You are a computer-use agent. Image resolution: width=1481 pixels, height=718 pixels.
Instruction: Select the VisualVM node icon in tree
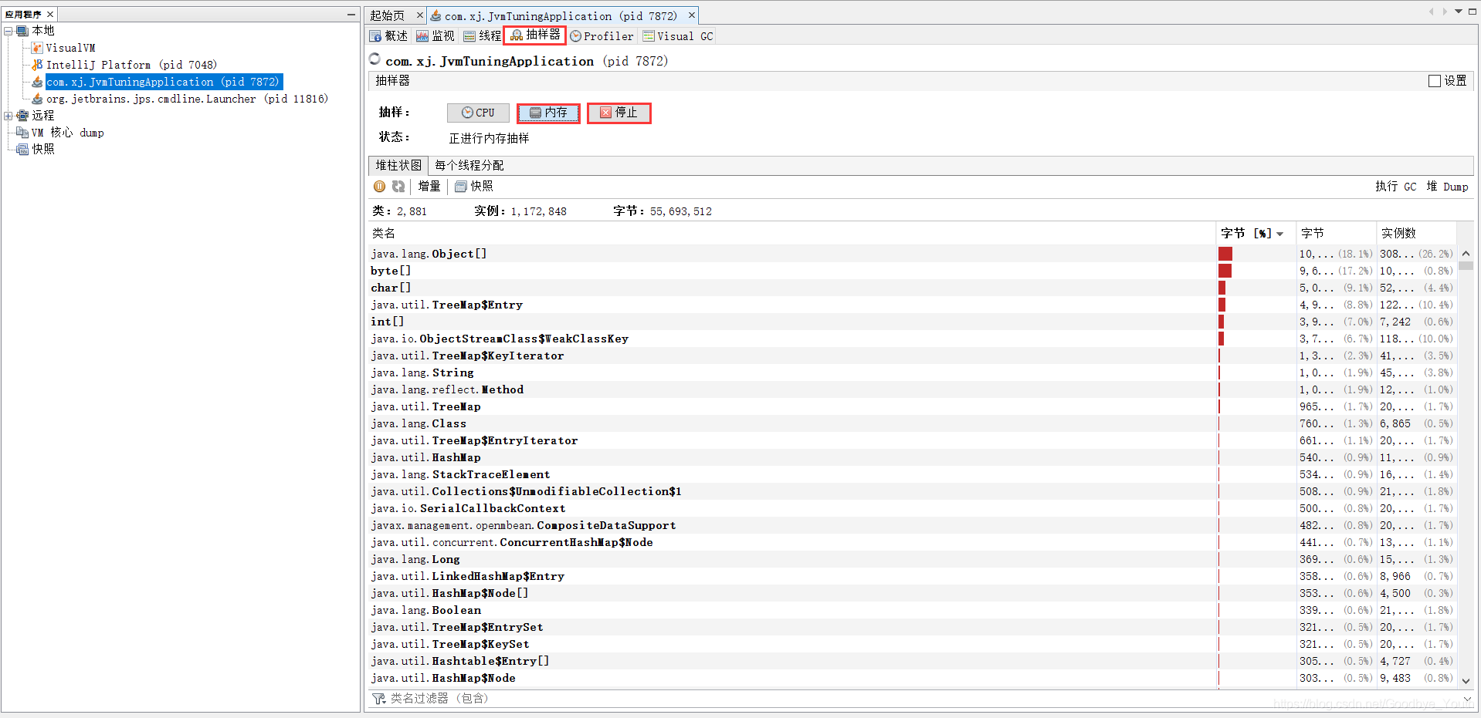point(37,48)
